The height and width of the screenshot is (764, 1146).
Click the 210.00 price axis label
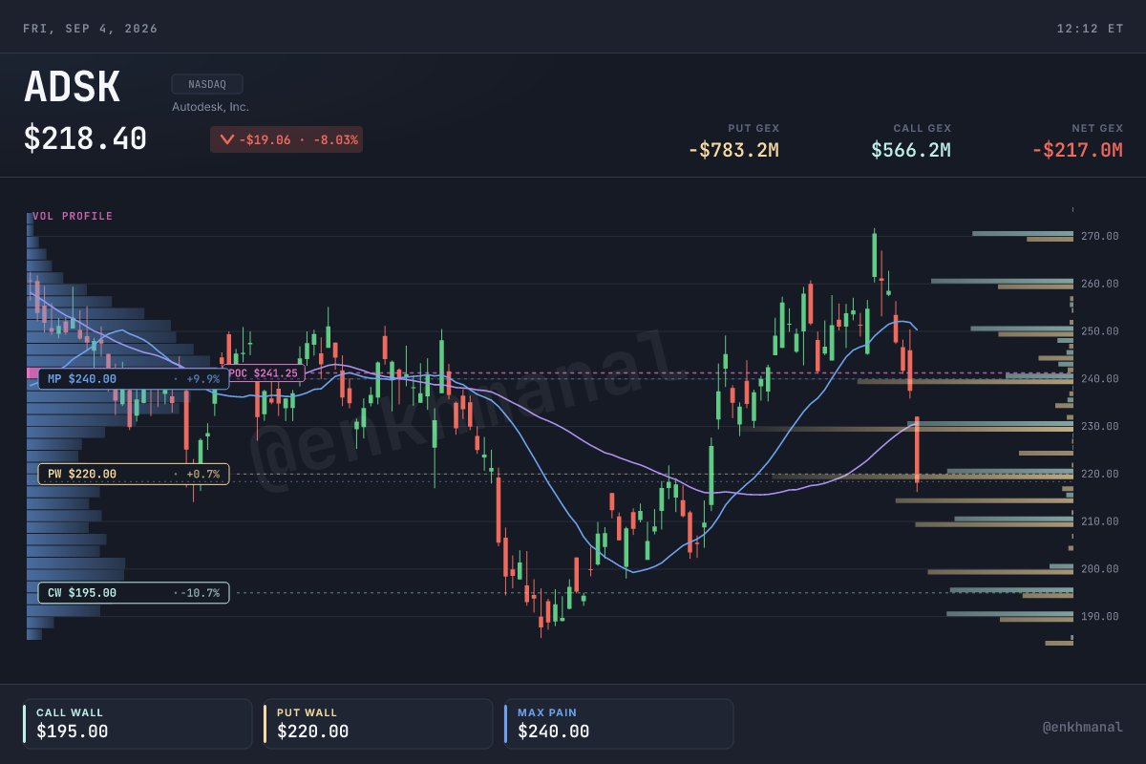[x=1100, y=521]
